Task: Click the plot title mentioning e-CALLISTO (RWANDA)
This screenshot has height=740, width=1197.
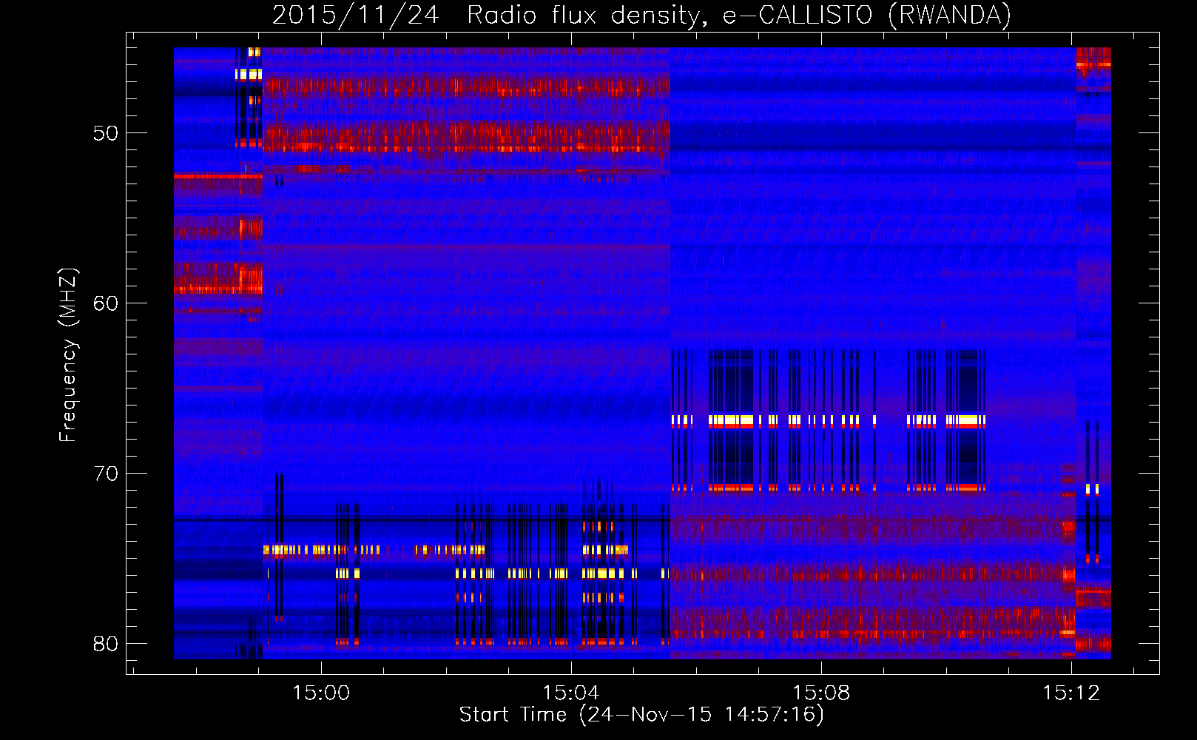Action: pos(641,15)
